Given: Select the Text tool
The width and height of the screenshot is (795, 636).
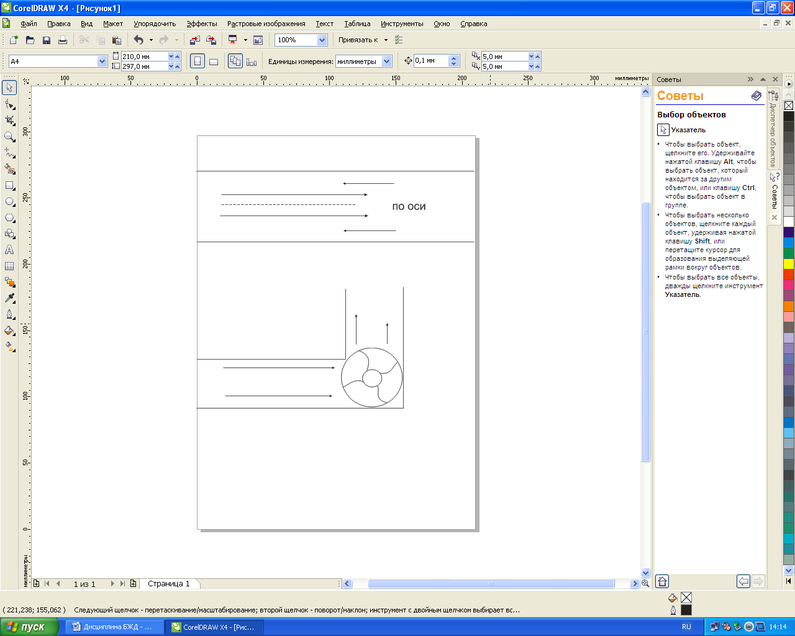Looking at the screenshot, I should (9, 250).
